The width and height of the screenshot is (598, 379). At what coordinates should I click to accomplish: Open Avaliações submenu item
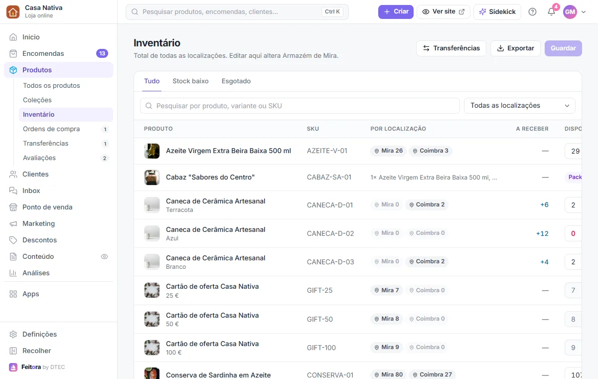click(x=66, y=158)
